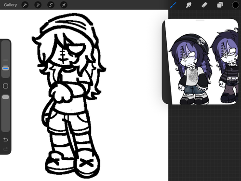Open the Actions wrench menu

[25, 5]
